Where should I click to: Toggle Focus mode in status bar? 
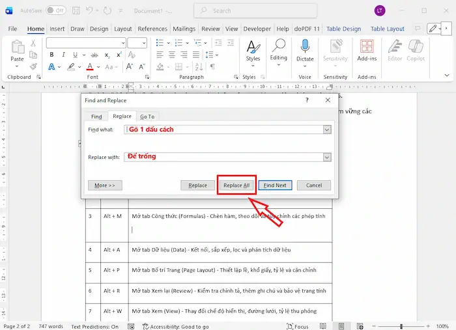(297, 326)
